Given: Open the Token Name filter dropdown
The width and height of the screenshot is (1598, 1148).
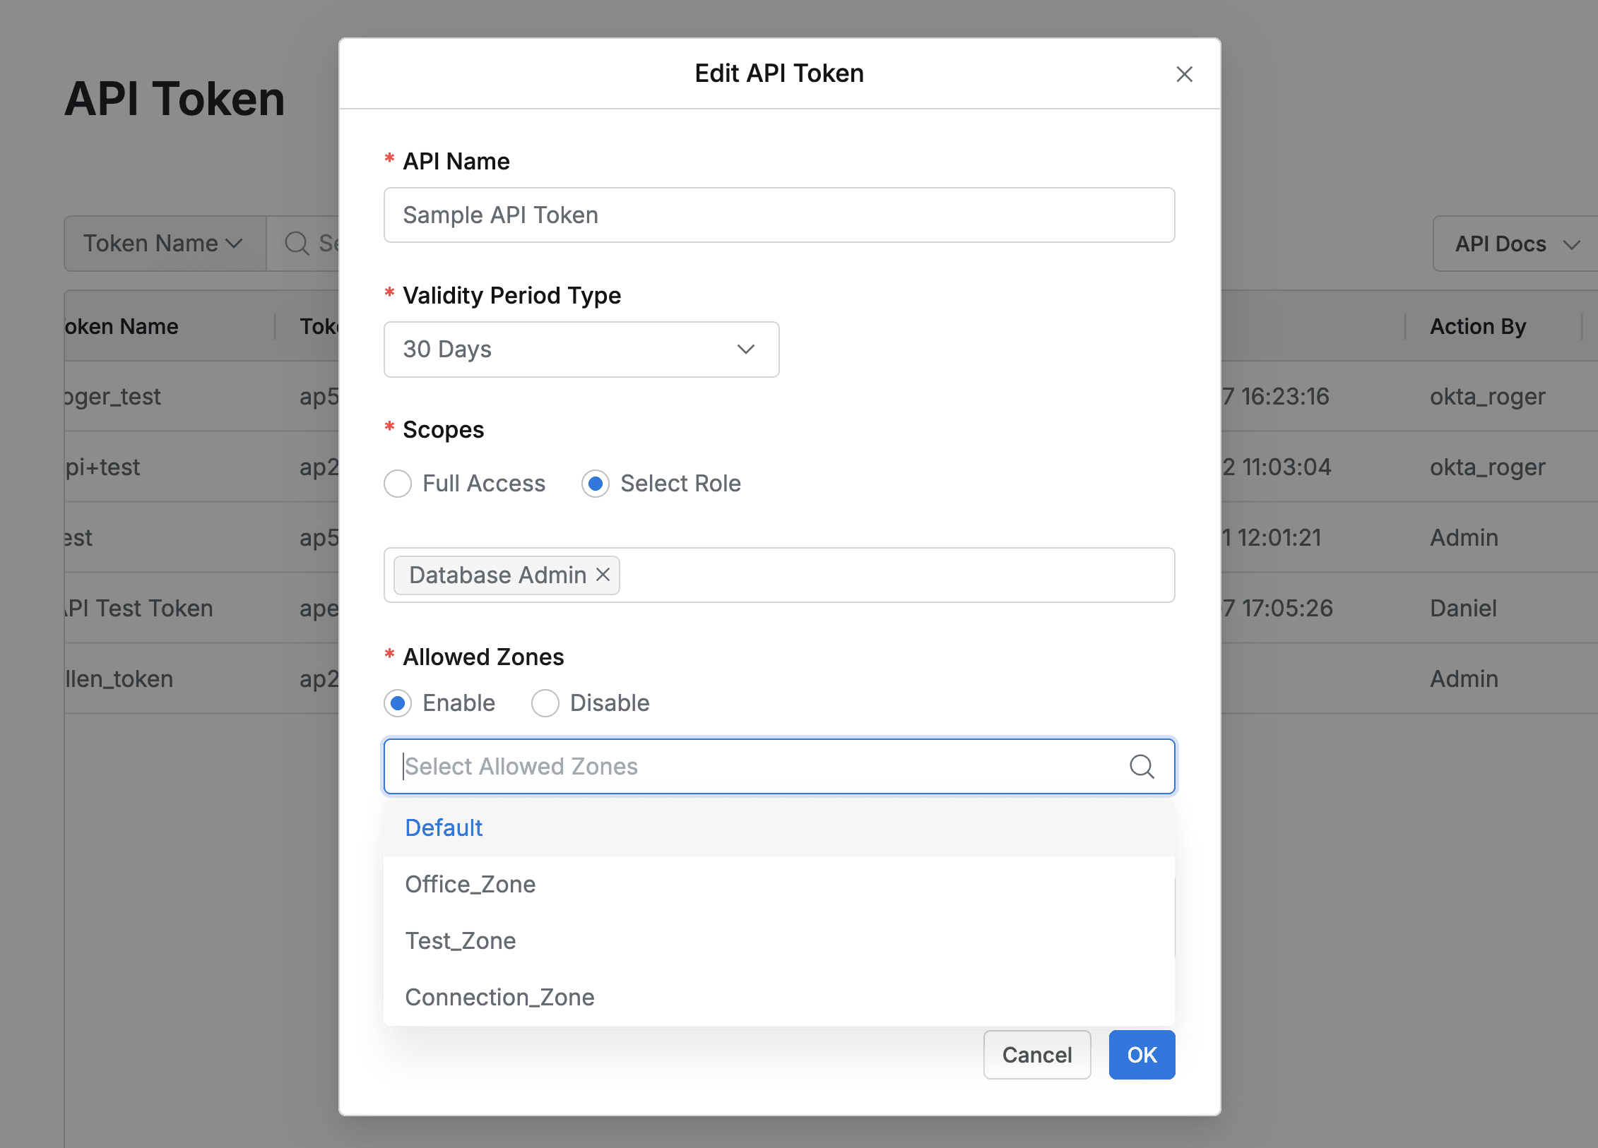Looking at the screenshot, I should [x=164, y=243].
